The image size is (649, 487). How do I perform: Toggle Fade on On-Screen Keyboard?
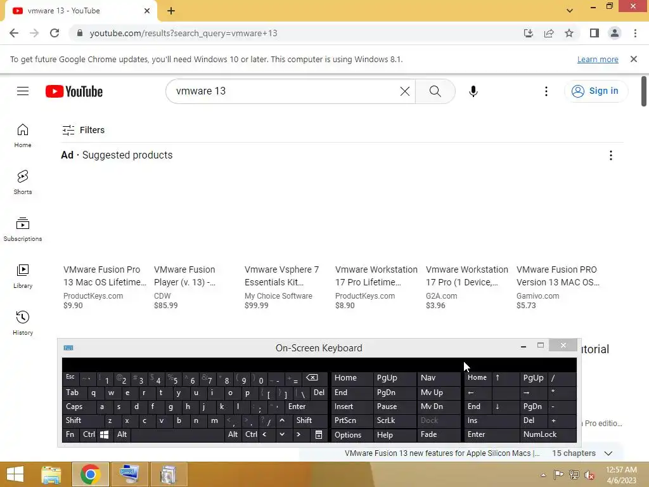pos(438,434)
